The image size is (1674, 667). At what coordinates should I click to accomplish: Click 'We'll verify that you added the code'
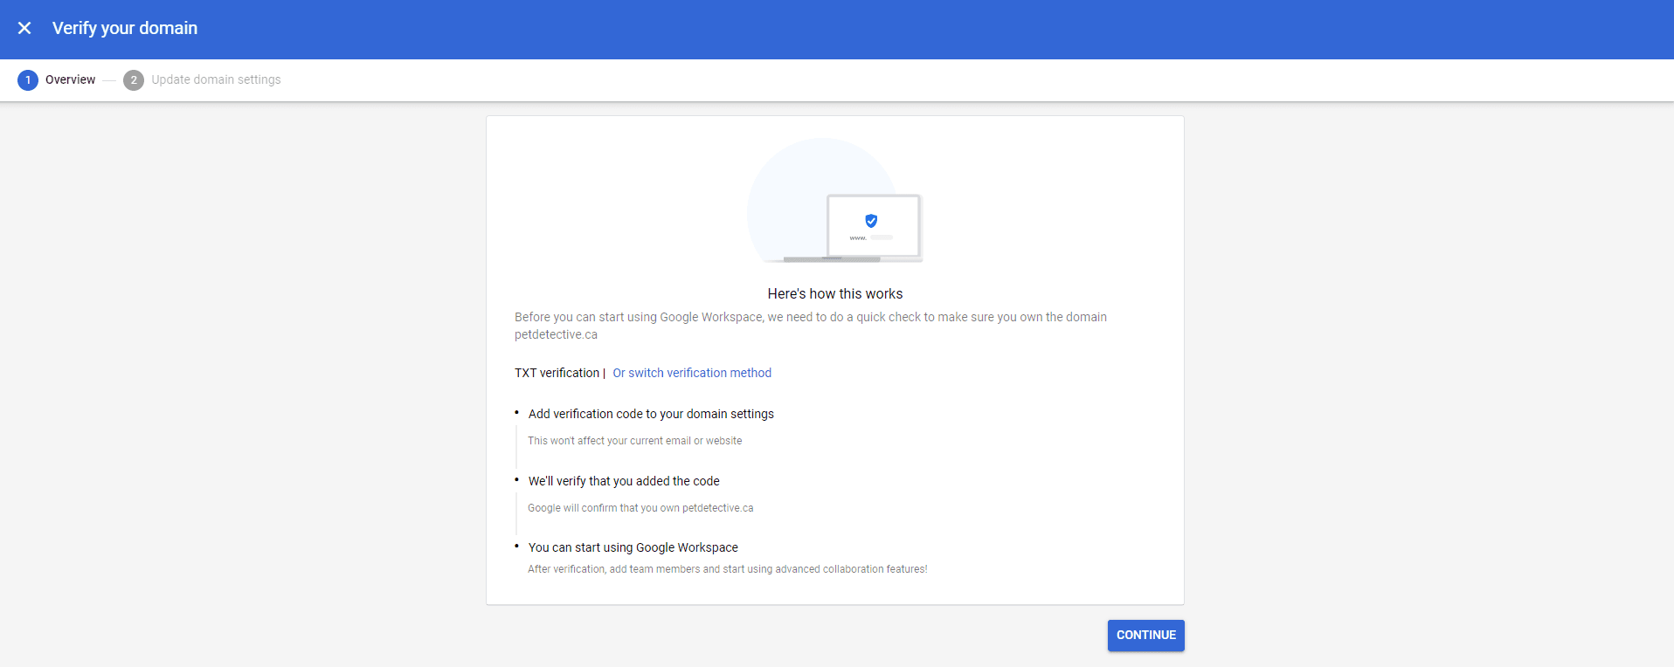click(x=624, y=481)
